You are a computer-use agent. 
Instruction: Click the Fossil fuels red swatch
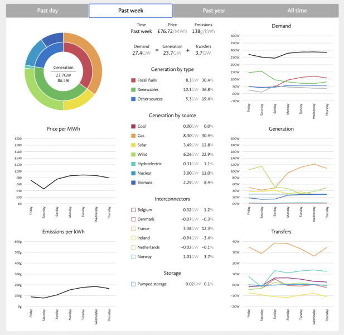[x=133, y=80]
